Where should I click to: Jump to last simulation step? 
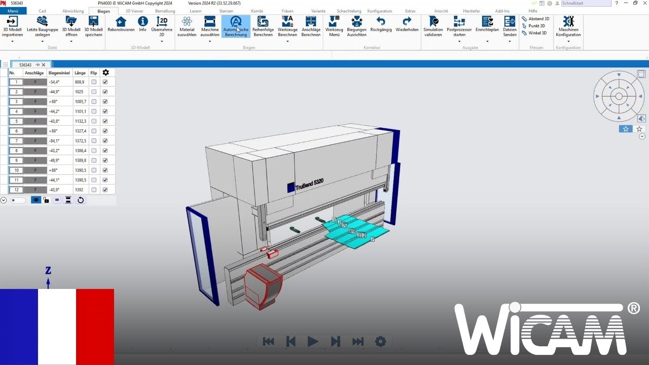pos(358,342)
